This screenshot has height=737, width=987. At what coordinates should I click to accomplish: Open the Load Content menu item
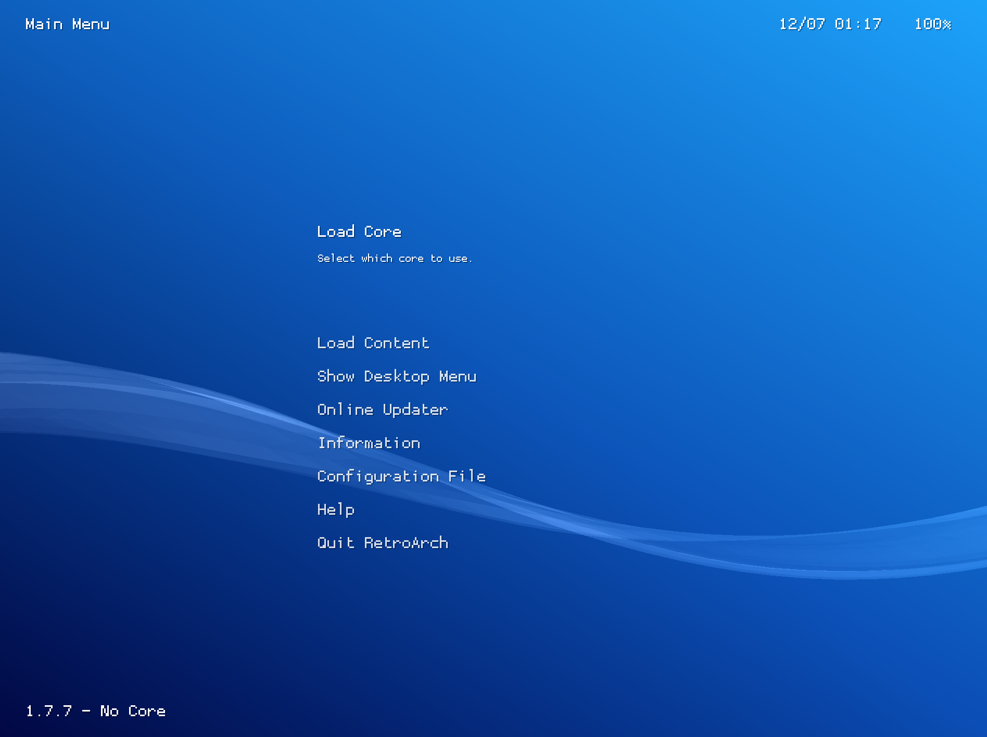pyautogui.click(x=373, y=343)
